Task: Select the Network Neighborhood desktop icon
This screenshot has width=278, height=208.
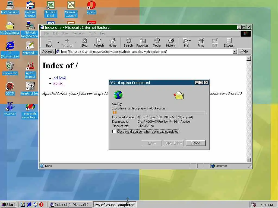Action: [30, 29]
